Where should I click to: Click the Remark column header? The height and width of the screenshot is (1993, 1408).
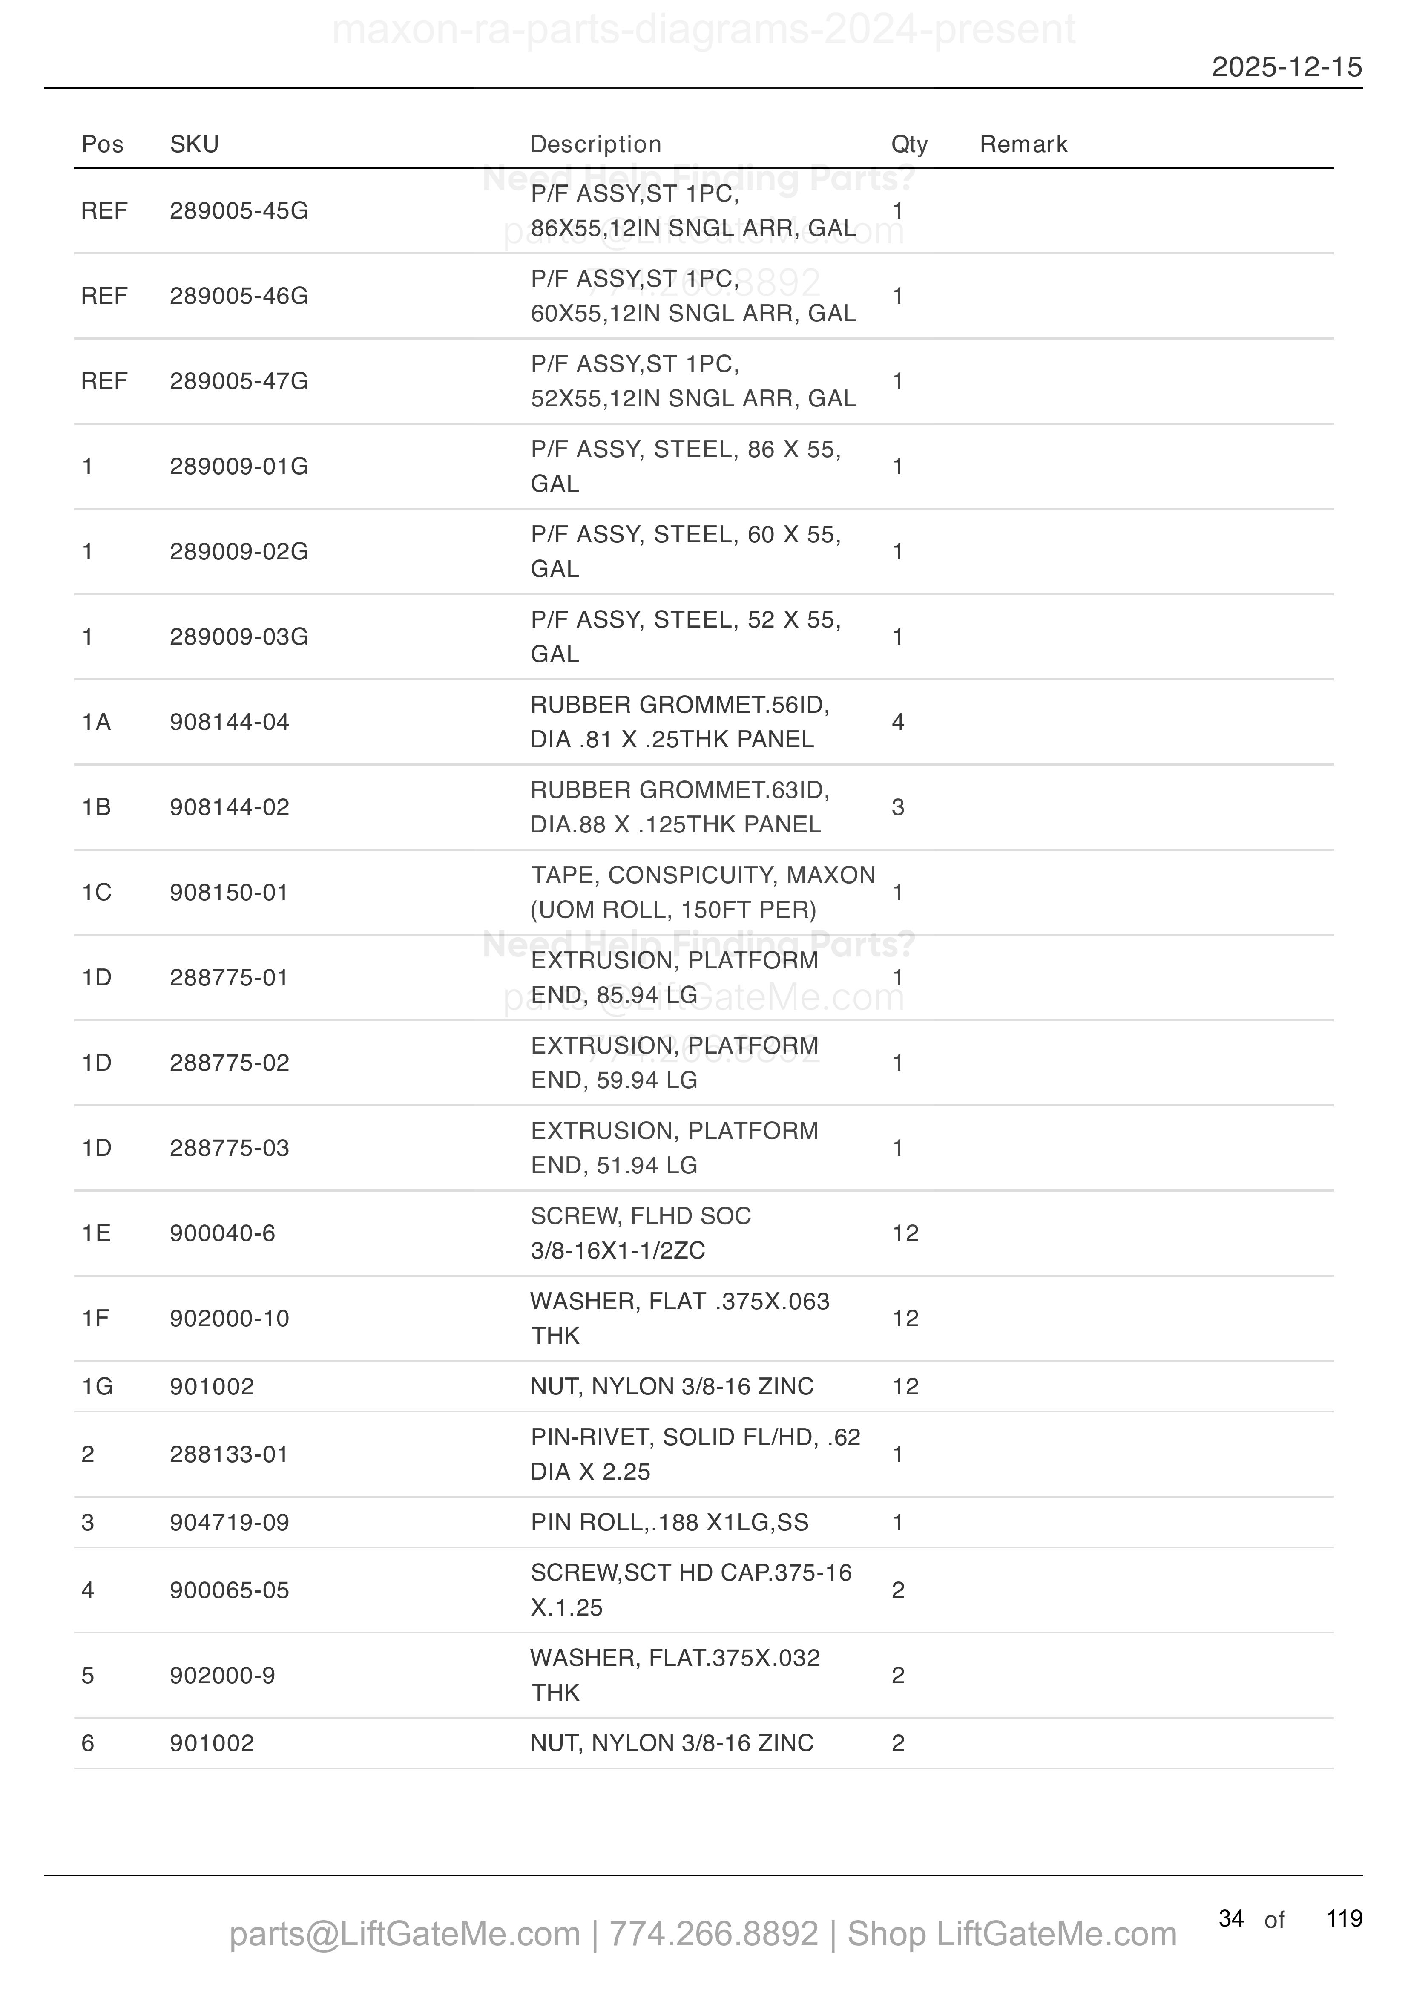(x=1024, y=144)
